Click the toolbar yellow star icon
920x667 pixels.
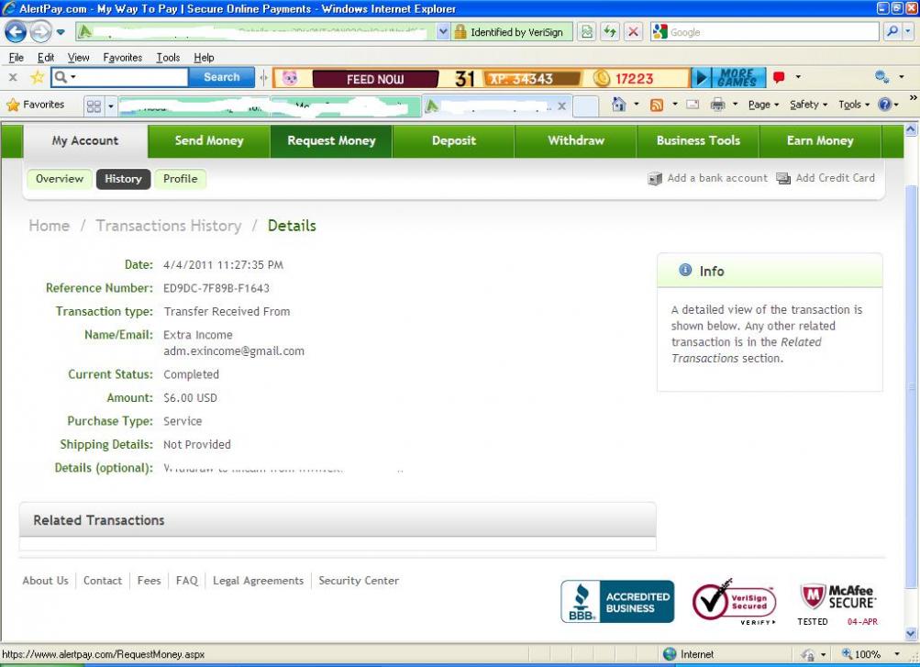coord(37,77)
